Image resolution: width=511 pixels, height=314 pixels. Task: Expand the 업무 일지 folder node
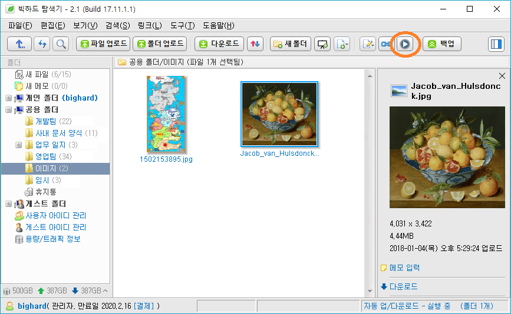coord(19,145)
